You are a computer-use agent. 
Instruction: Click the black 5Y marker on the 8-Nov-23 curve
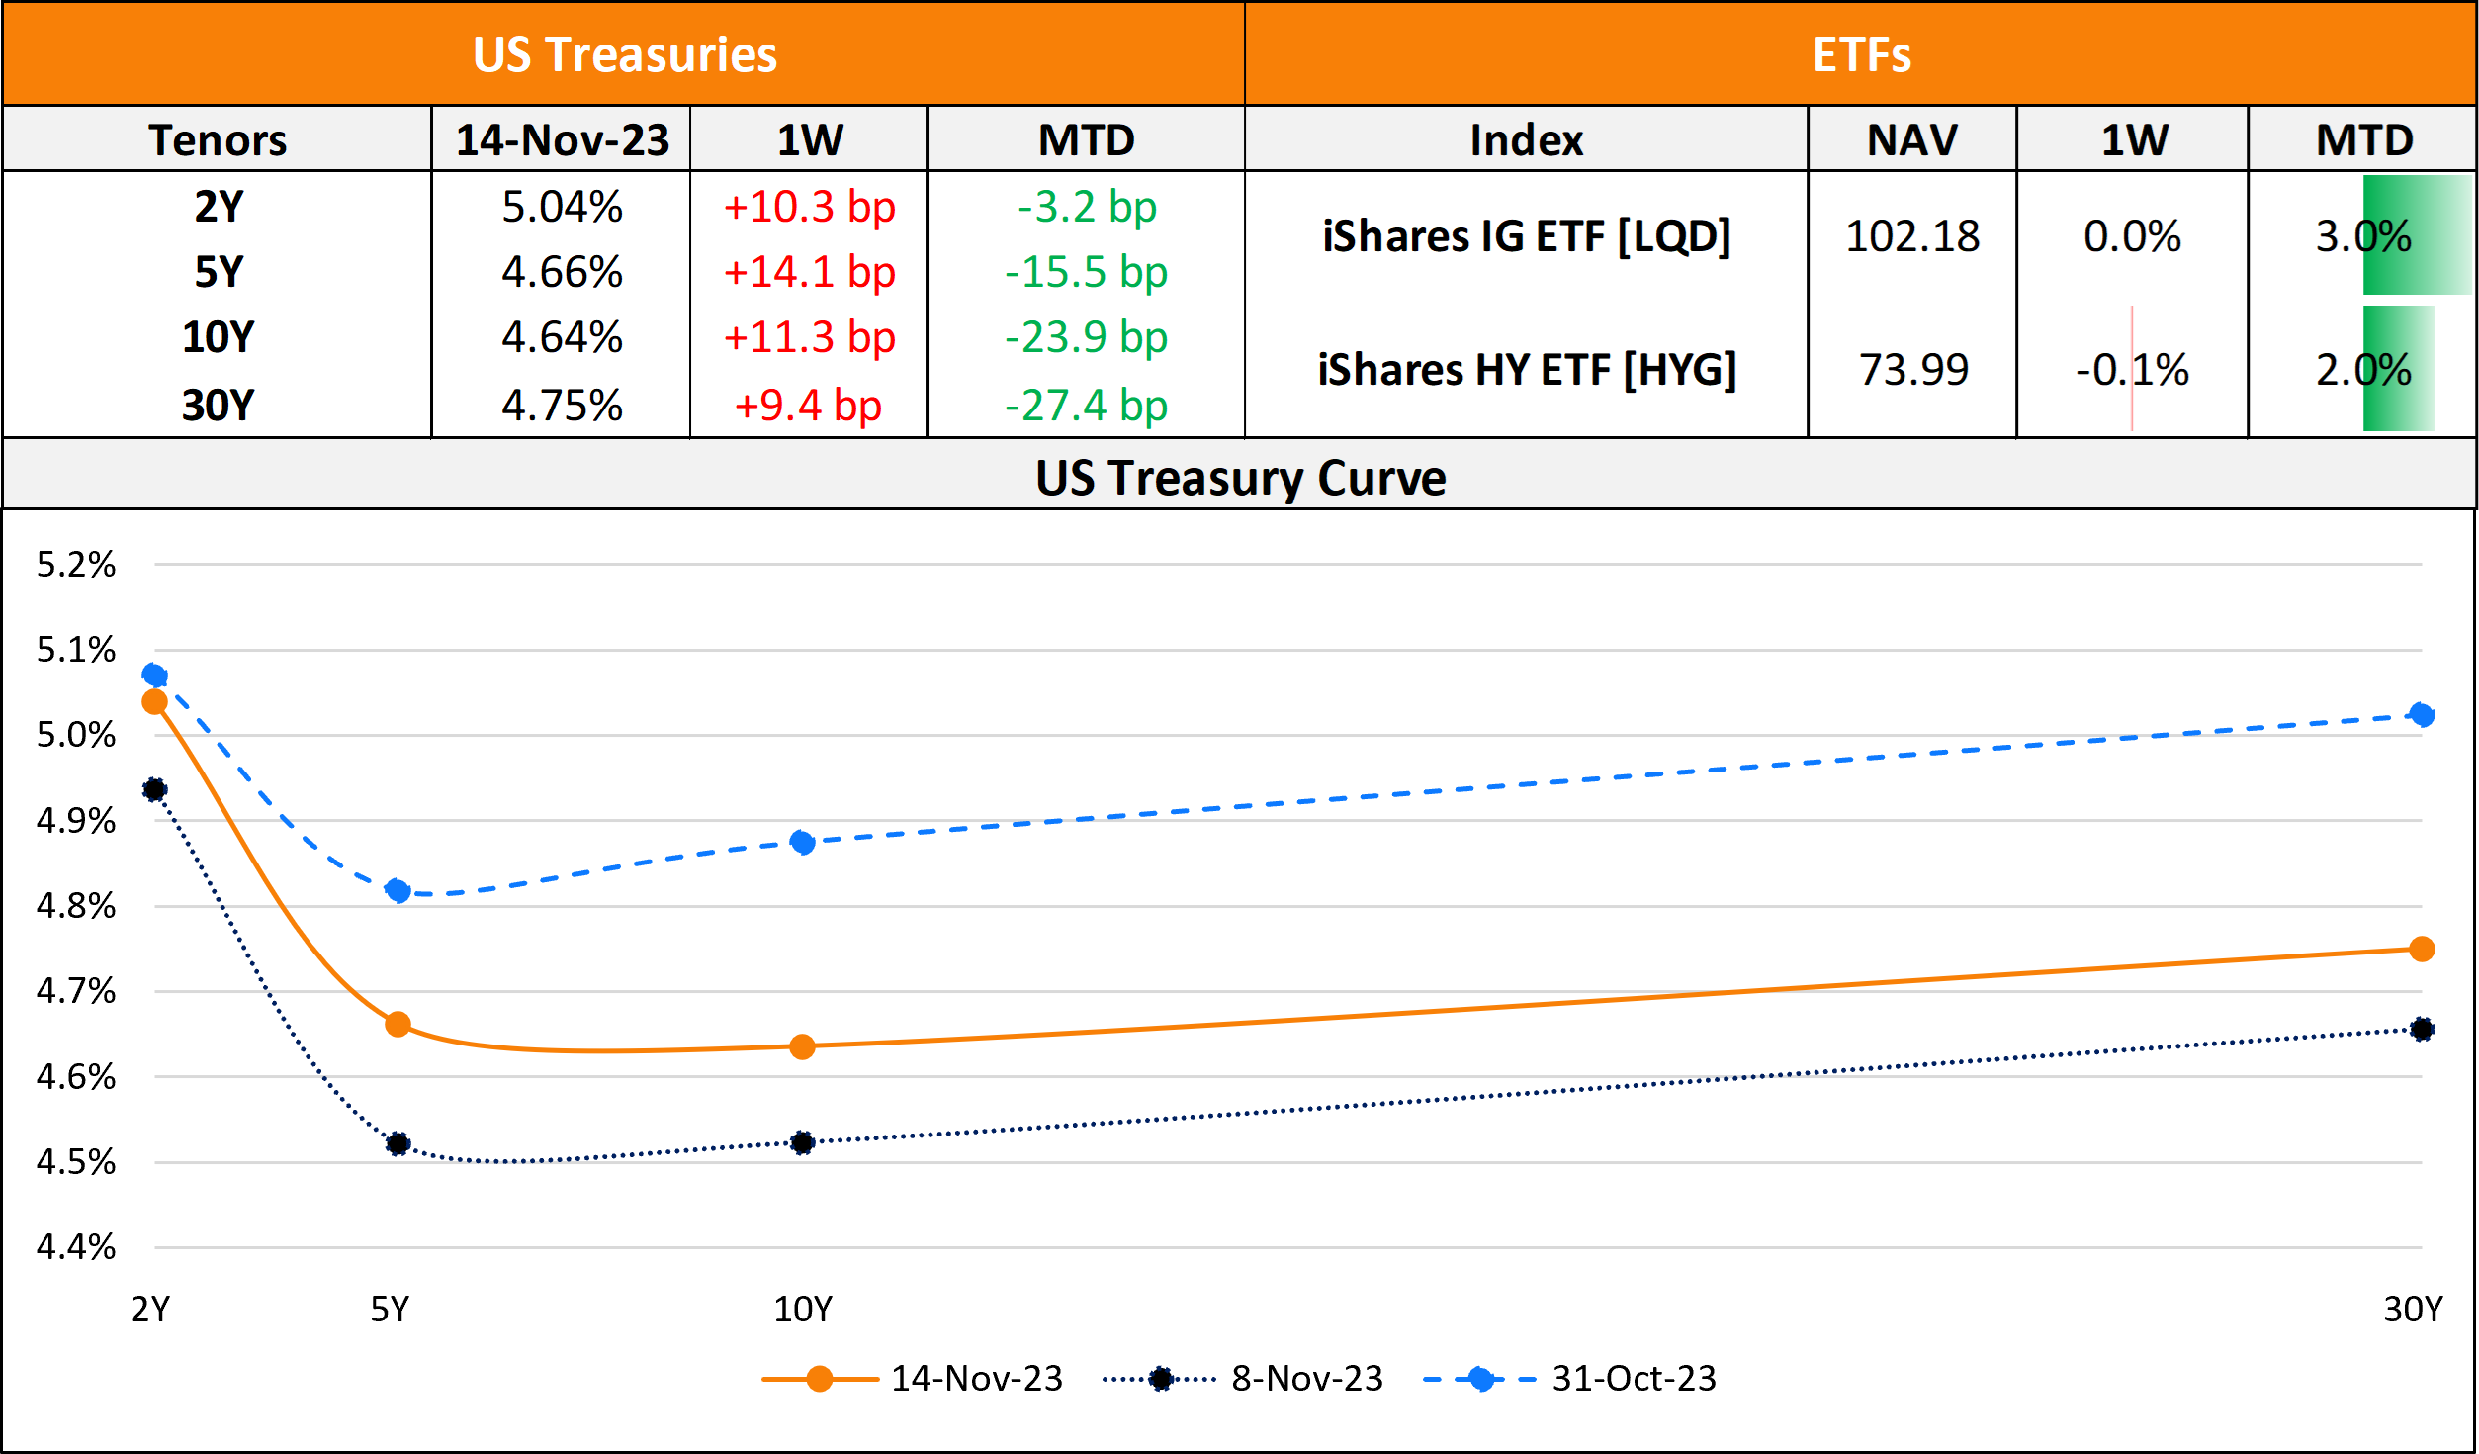398,1143
